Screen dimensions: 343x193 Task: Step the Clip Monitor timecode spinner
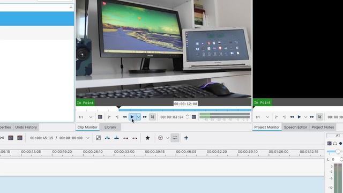(187, 117)
